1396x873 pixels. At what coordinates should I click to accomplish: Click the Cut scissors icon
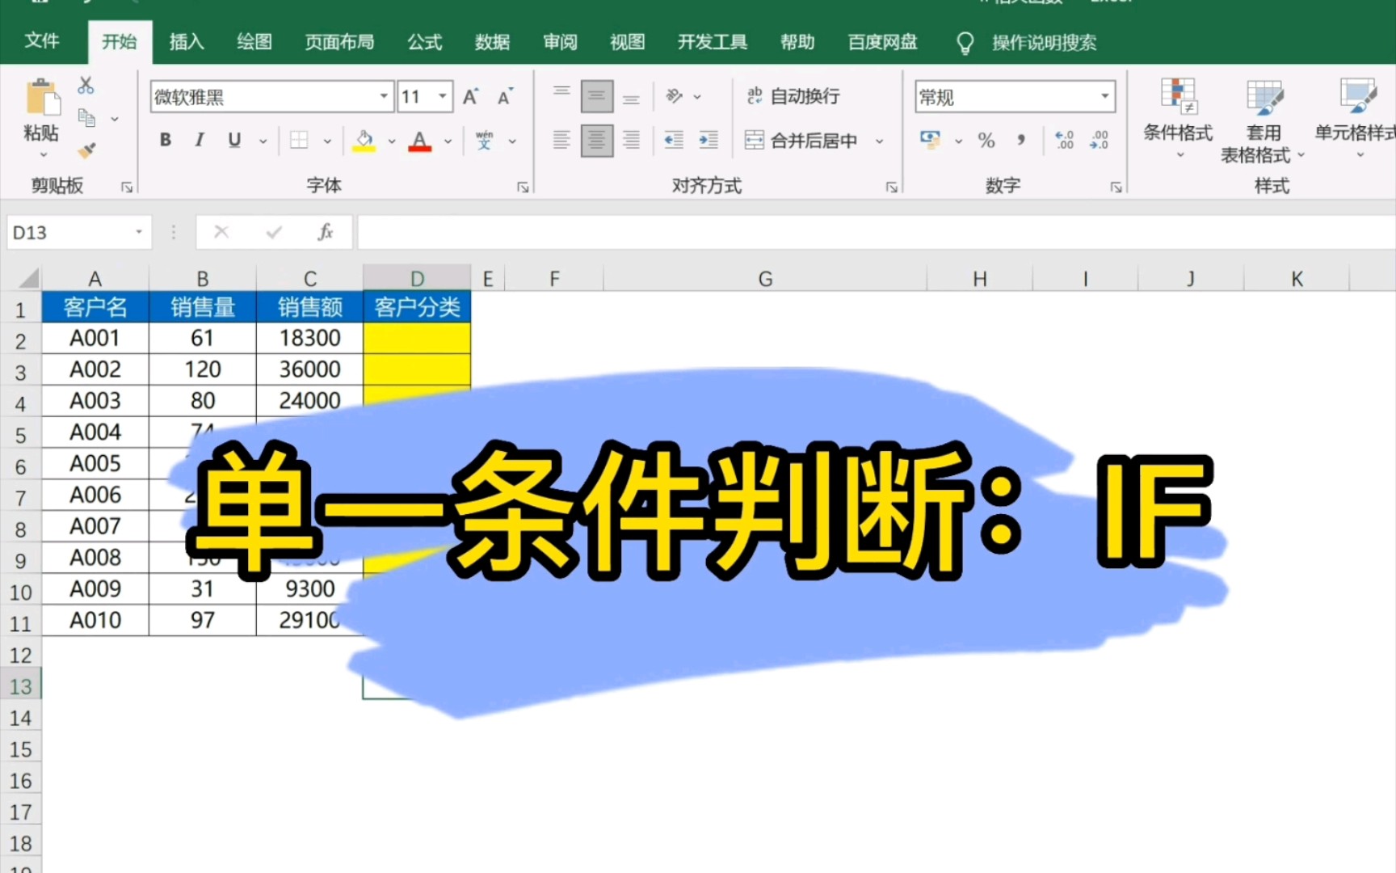(86, 85)
